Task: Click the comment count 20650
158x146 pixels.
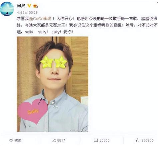Action: (105, 140)
